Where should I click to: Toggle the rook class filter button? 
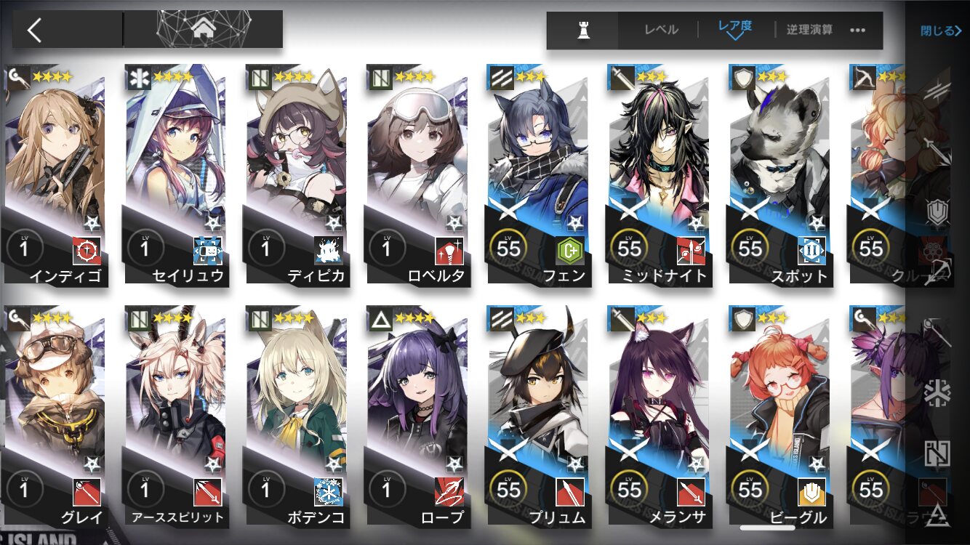click(x=582, y=31)
